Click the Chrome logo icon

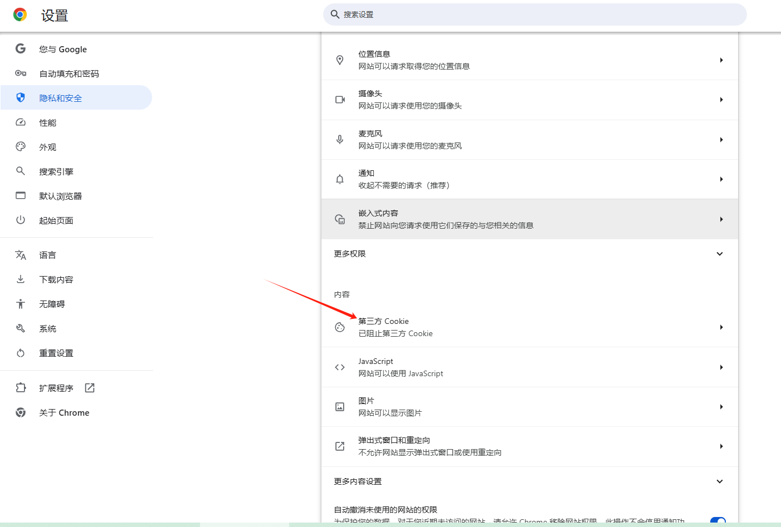tap(20, 15)
